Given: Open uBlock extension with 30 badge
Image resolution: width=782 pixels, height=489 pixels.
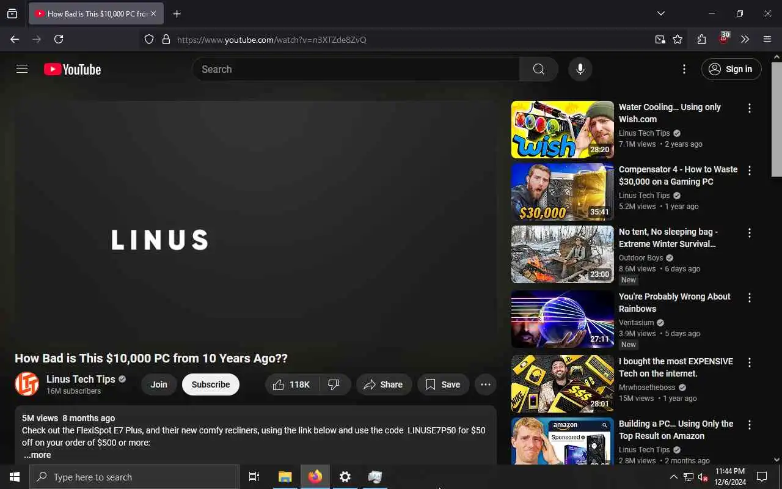Looking at the screenshot, I should point(724,39).
